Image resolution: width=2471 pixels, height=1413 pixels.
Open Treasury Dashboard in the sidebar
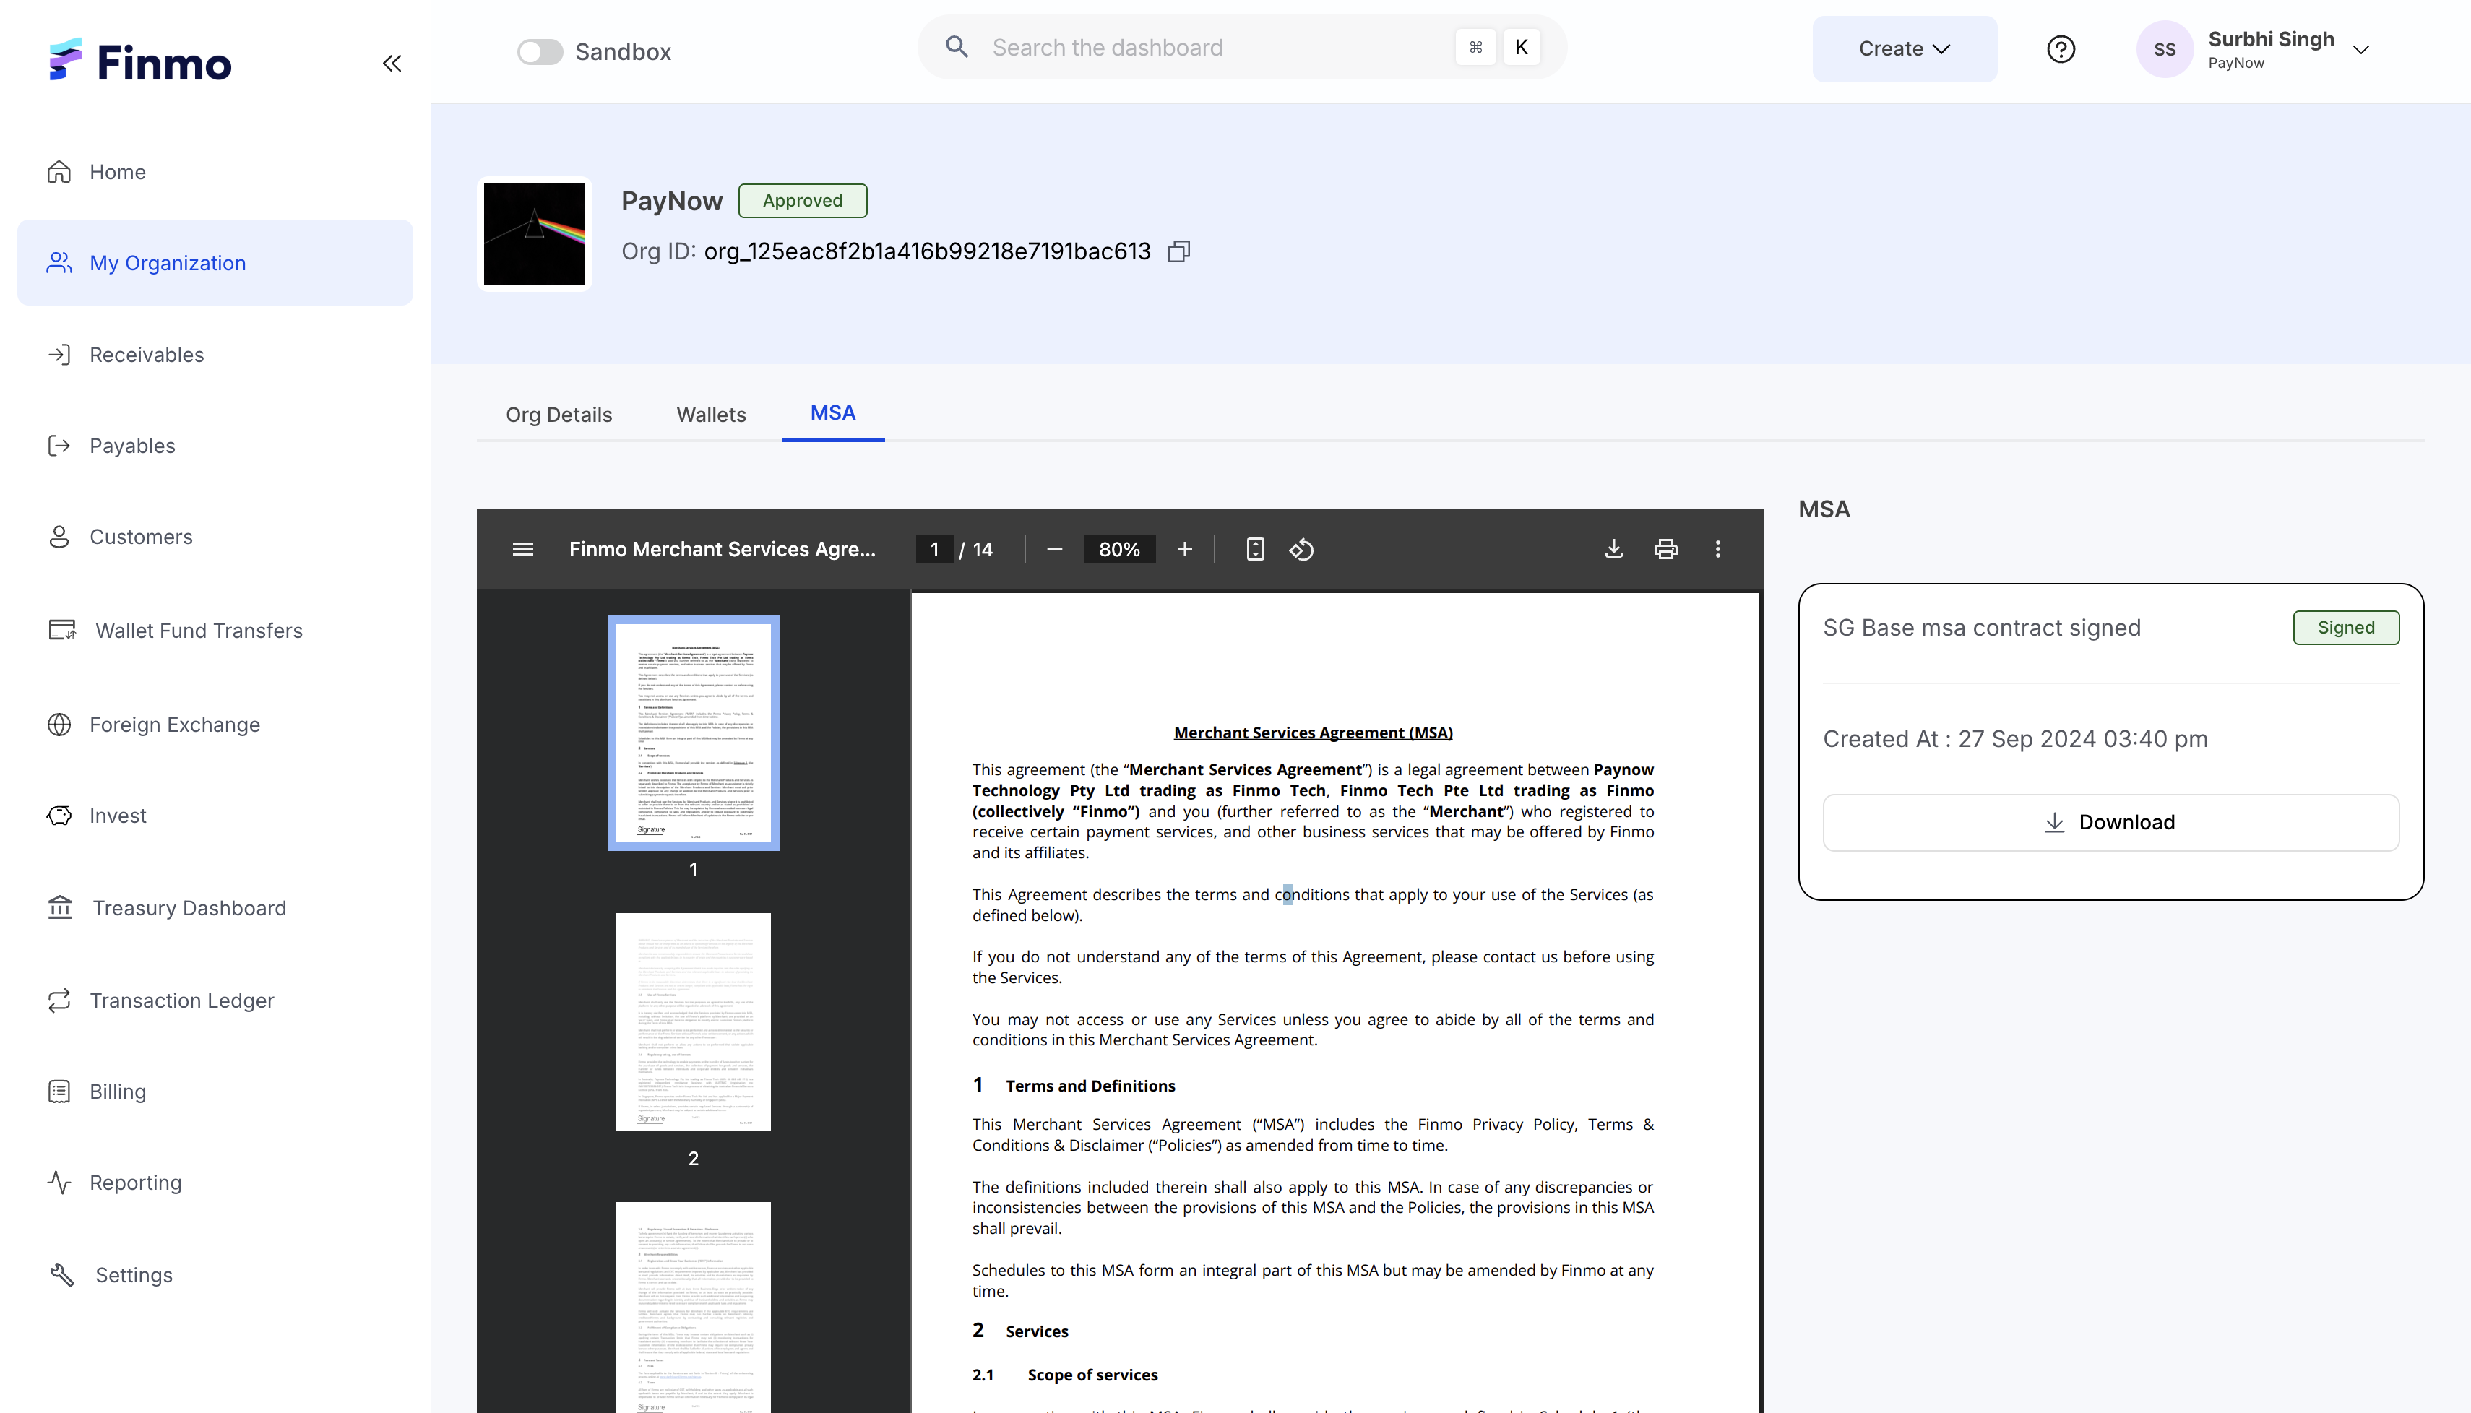coord(215,908)
